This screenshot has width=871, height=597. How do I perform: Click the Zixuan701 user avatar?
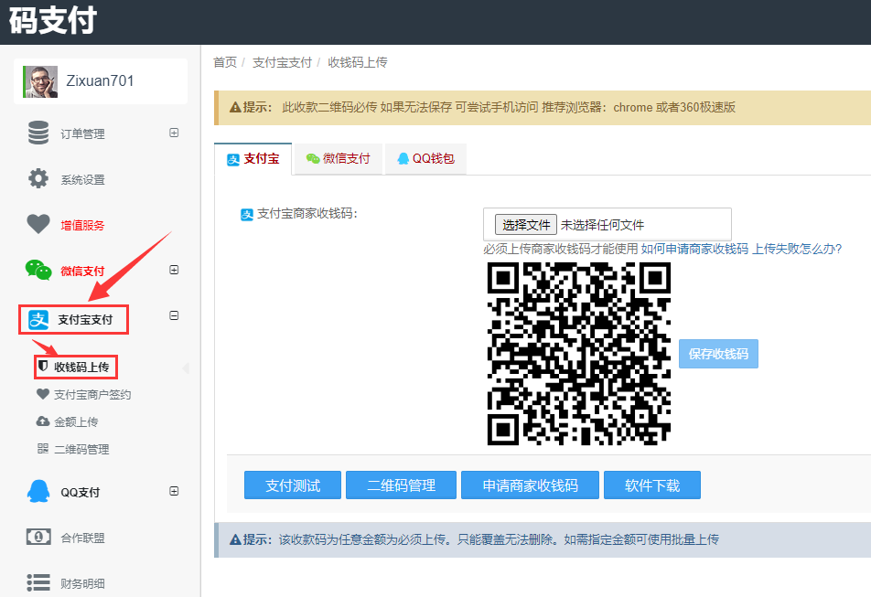[x=40, y=81]
